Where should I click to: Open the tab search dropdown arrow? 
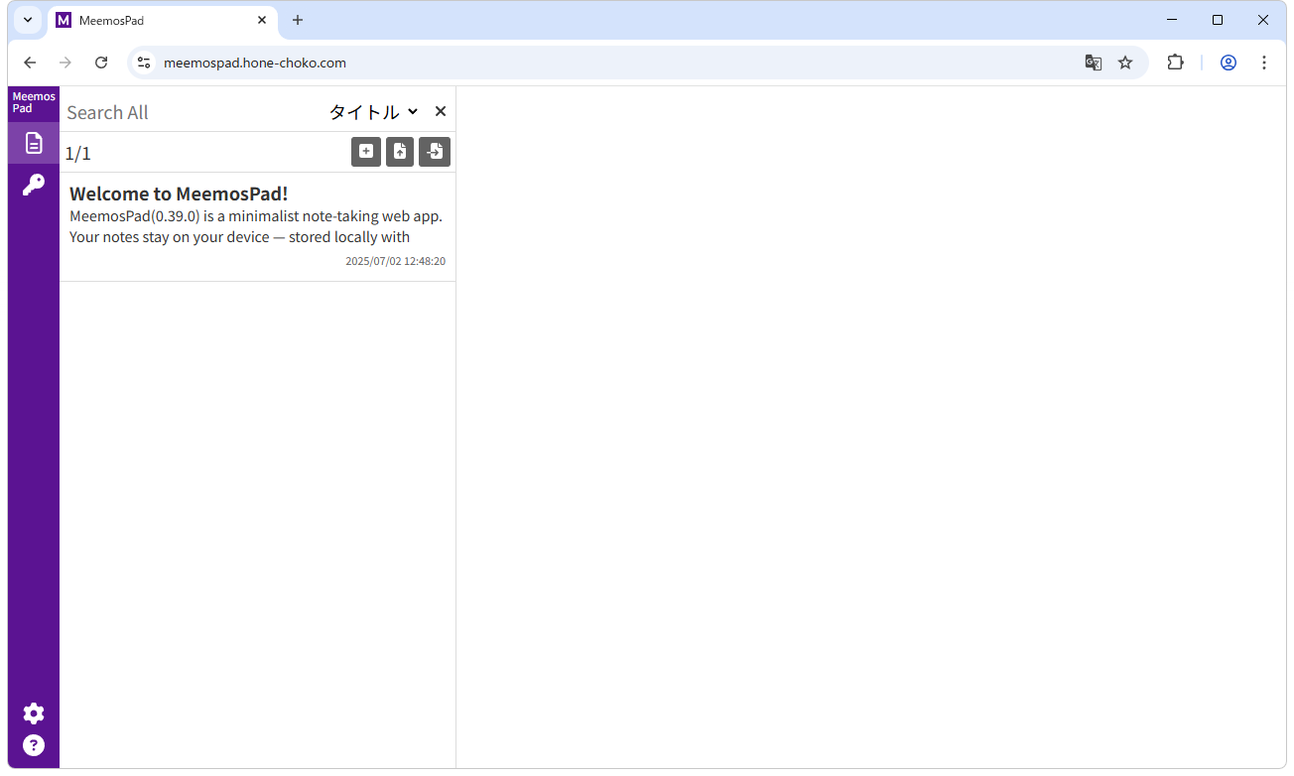click(28, 20)
